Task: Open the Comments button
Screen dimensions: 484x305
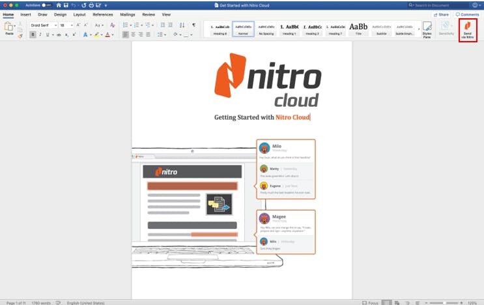Action: point(467,14)
